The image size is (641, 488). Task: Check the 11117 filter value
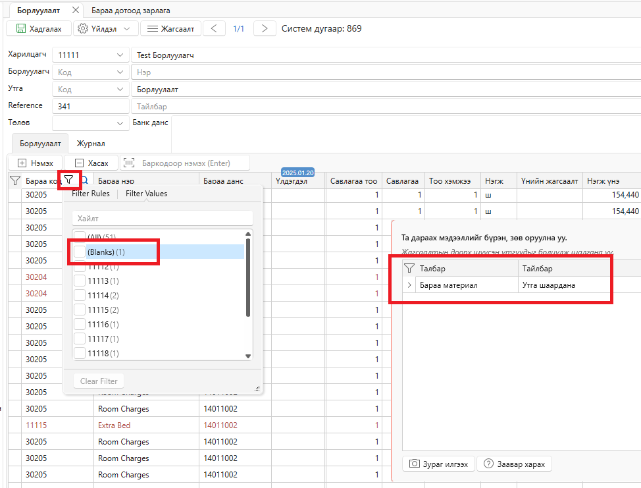[80, 339]
